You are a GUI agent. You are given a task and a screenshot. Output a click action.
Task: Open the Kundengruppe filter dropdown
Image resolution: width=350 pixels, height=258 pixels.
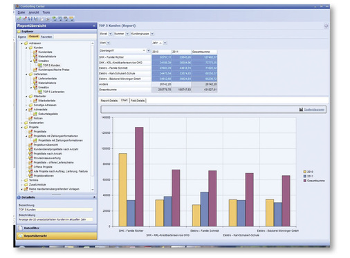[x=152, y=34]
